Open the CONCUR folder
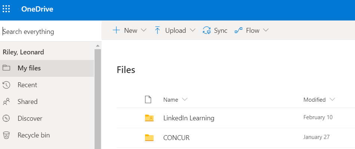Screen dimensions: 355x149 [x=176, y=138]
